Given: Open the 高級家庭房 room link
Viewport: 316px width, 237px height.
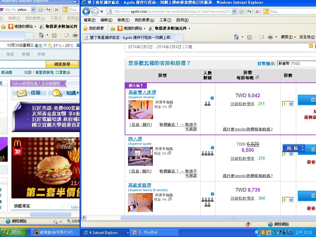Looking at the screenshot, I should (x=140, y=185).
